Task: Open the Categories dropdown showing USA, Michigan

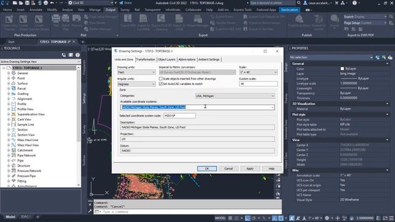Action: [x=235, y=96]
